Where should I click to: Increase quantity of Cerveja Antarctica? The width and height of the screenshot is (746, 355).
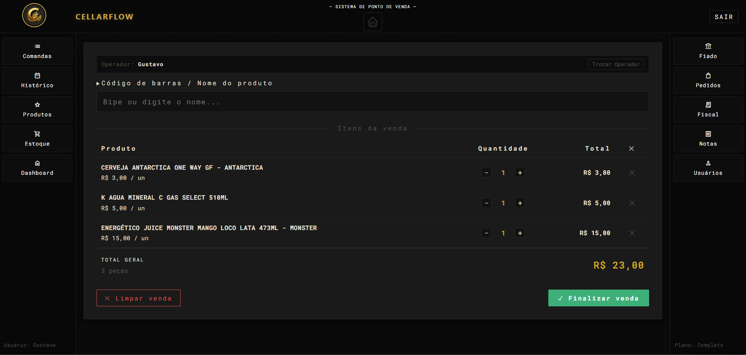(x=520, y=172)
